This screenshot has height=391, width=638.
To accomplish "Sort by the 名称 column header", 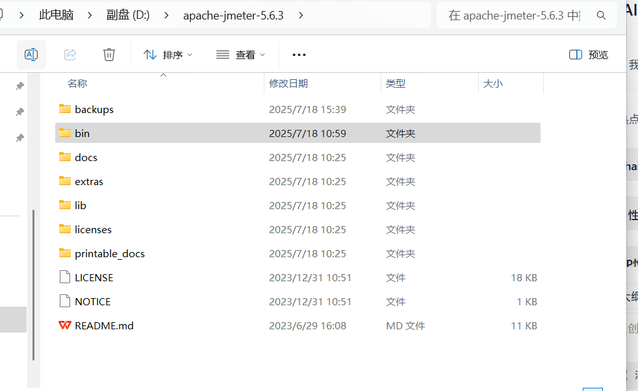I will [77, 83].
